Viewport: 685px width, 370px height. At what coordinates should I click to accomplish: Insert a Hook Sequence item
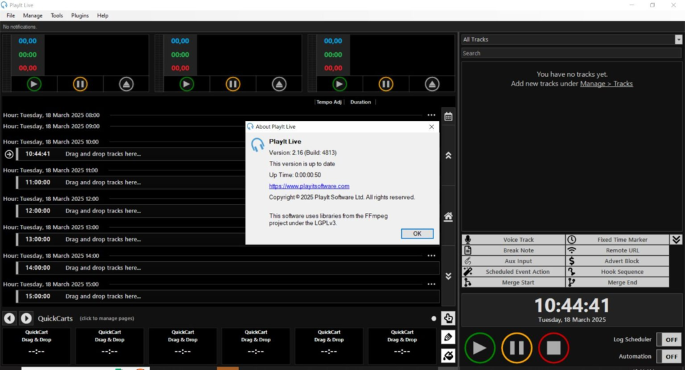[x=617, y=271]
